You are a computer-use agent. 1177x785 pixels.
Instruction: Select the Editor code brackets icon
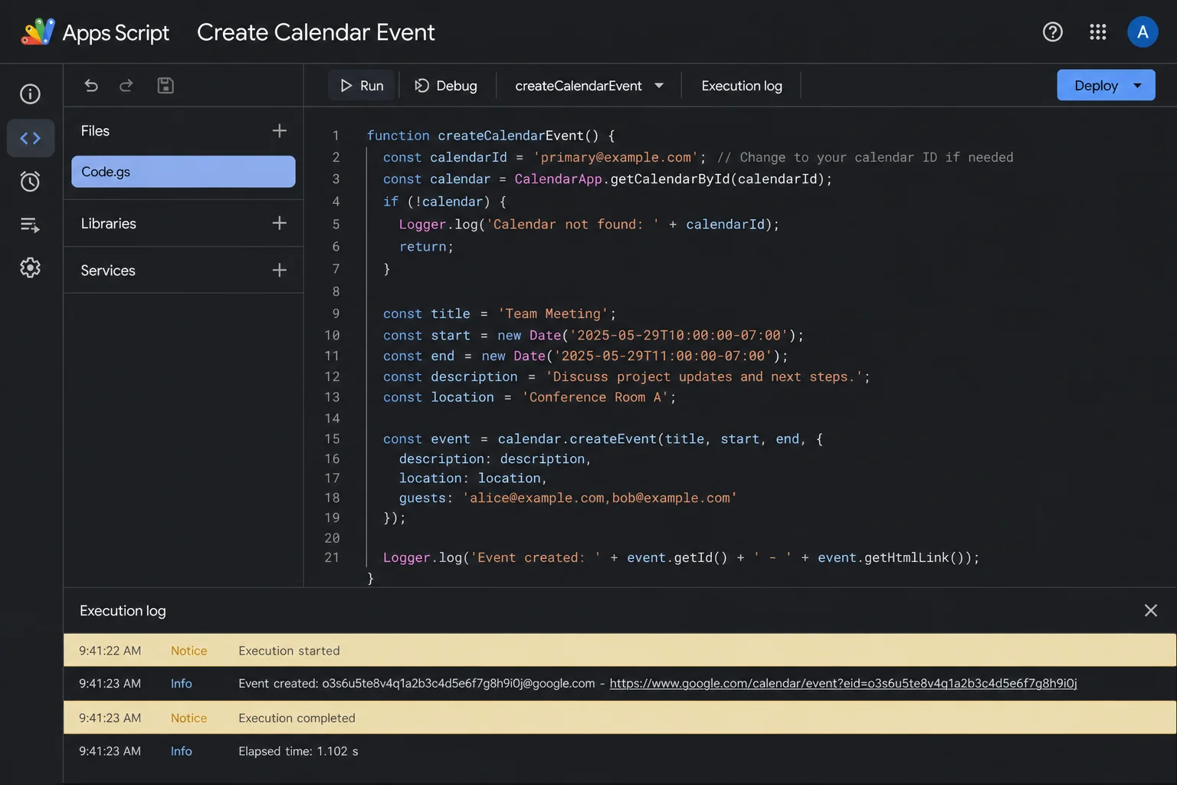click(x=30, y=138)
